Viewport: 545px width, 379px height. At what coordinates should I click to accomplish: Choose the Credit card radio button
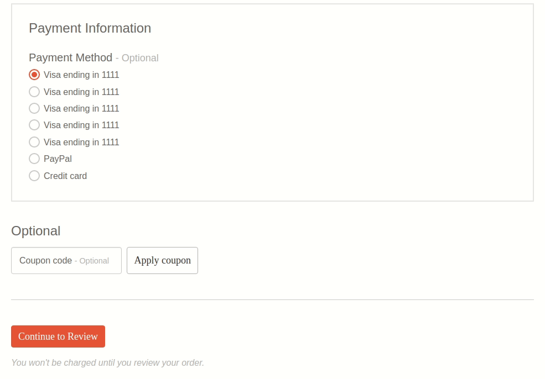pos(34,176)
